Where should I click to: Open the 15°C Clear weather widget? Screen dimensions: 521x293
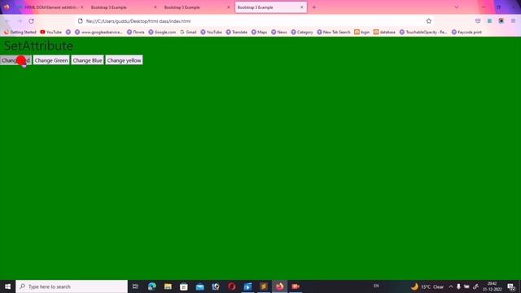click(427, 286)
